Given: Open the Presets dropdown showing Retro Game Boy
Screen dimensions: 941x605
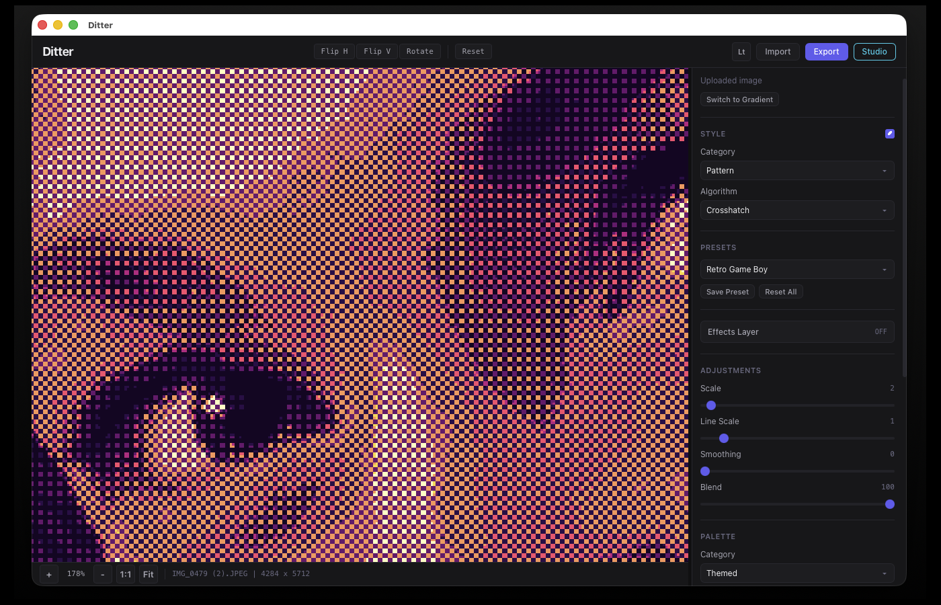Looking at the screenshot, I should tap(797, 269).
